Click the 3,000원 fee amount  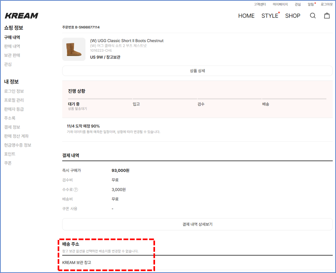[119, 189]
